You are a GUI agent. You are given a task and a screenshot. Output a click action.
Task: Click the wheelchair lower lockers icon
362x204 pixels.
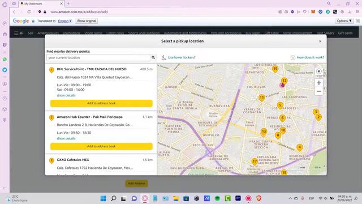[x=163, y=57]
